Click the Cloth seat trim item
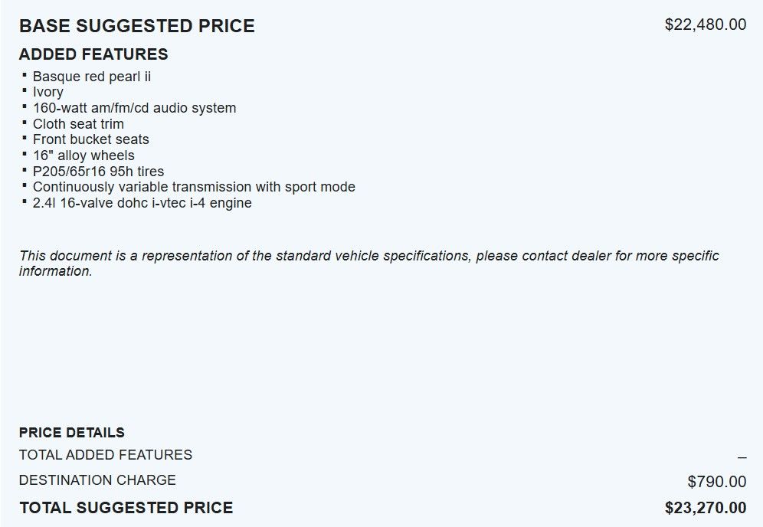 tap(78, 124)
